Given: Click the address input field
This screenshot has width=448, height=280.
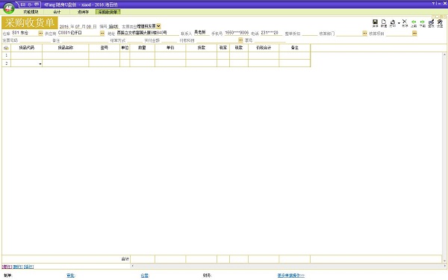Looking at the screenshot, I should point(147,33).
